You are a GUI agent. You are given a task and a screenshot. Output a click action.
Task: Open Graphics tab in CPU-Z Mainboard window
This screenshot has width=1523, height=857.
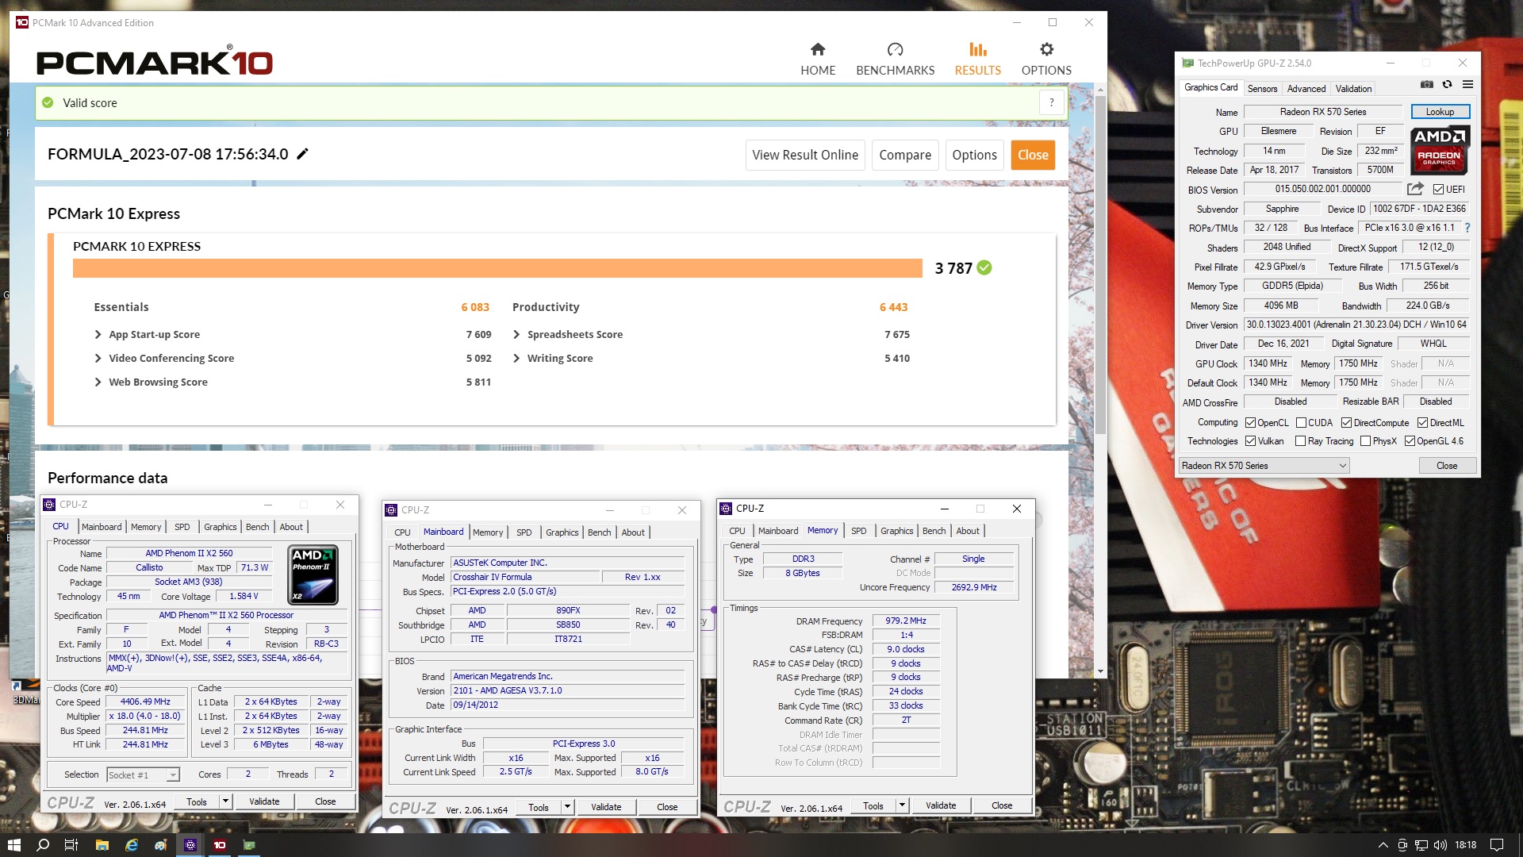[562, 532]
